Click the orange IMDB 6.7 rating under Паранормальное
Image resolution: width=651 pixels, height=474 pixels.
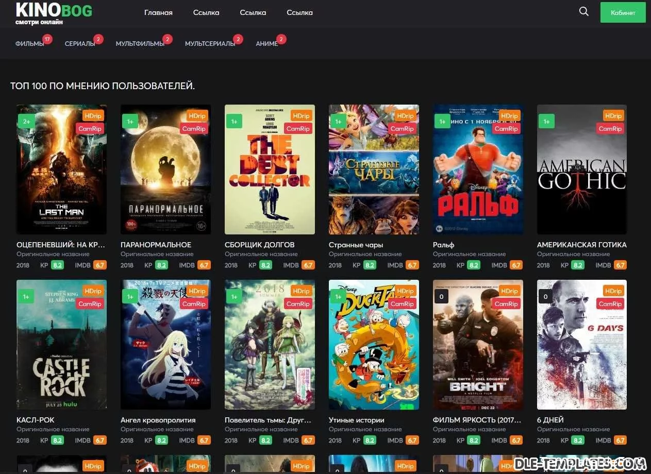coord(204,265)
